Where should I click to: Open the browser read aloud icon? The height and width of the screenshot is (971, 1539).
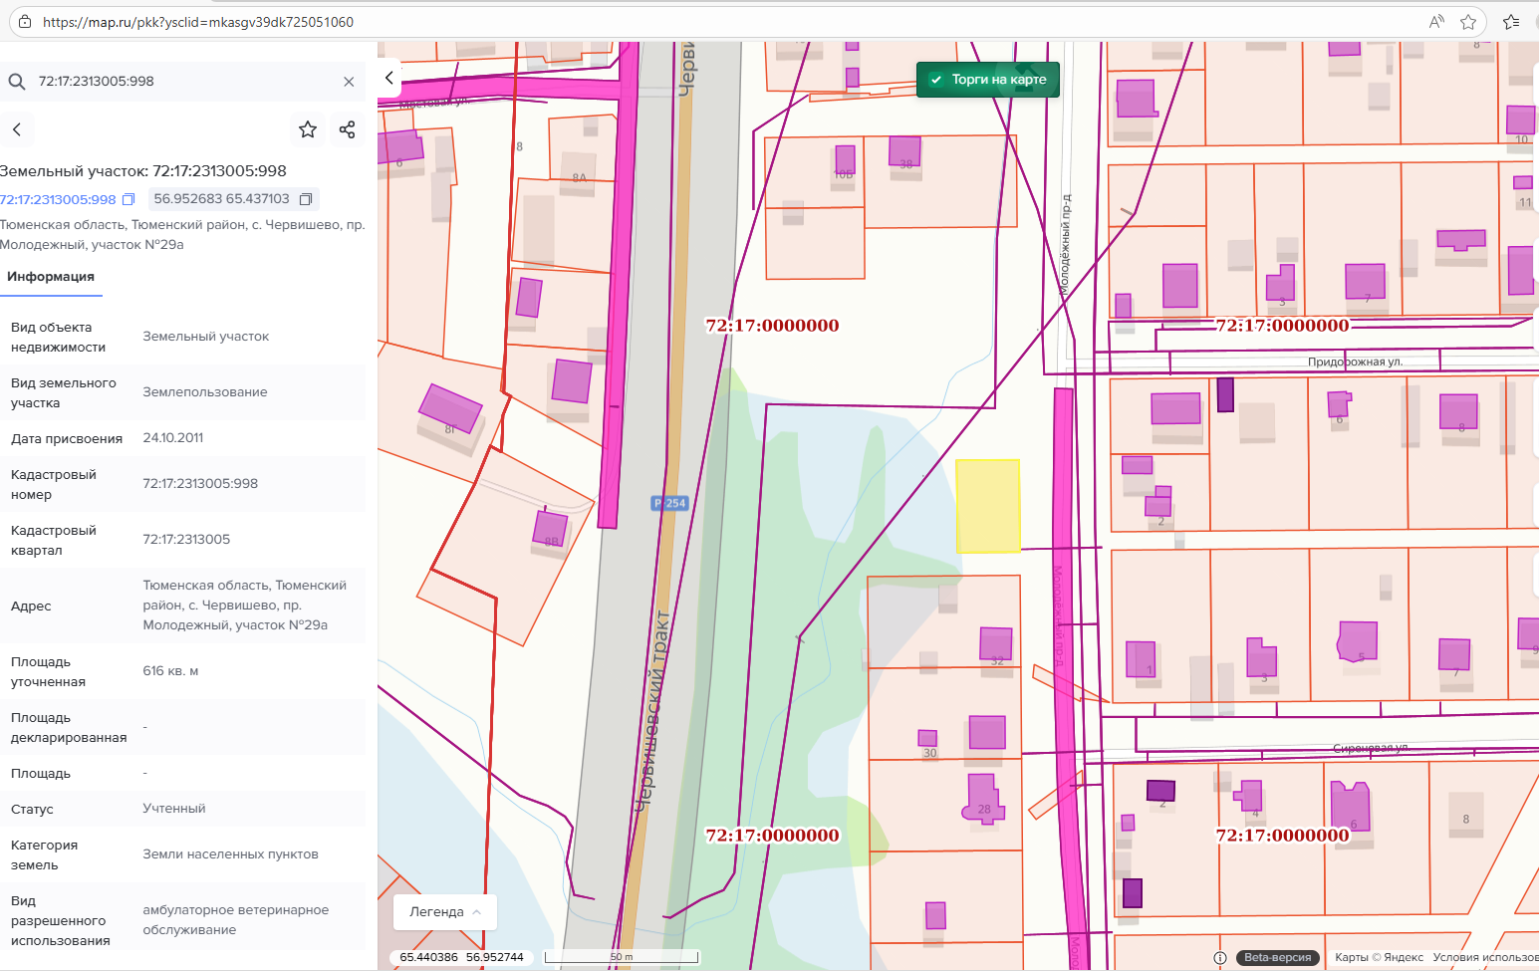[1436, 22]
